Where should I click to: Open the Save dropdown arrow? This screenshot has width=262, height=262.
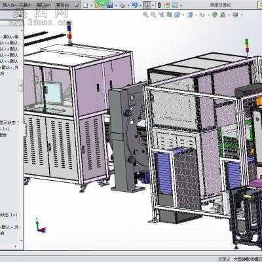click(116, 5)
